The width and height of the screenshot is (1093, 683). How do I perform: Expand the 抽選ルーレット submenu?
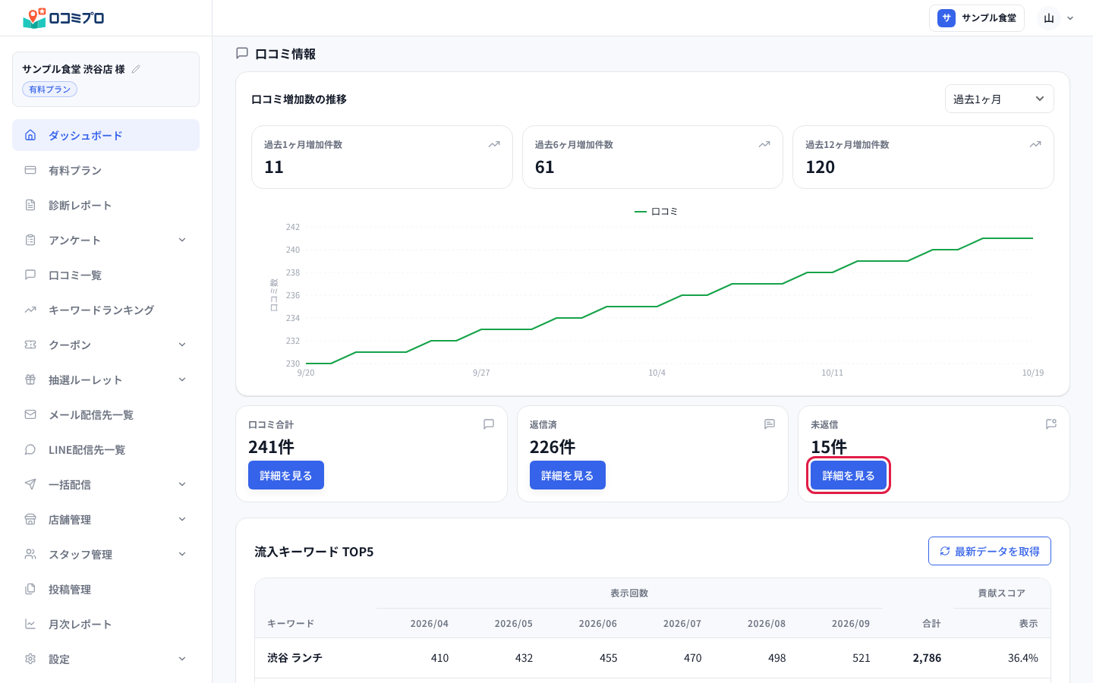point(182,379)
